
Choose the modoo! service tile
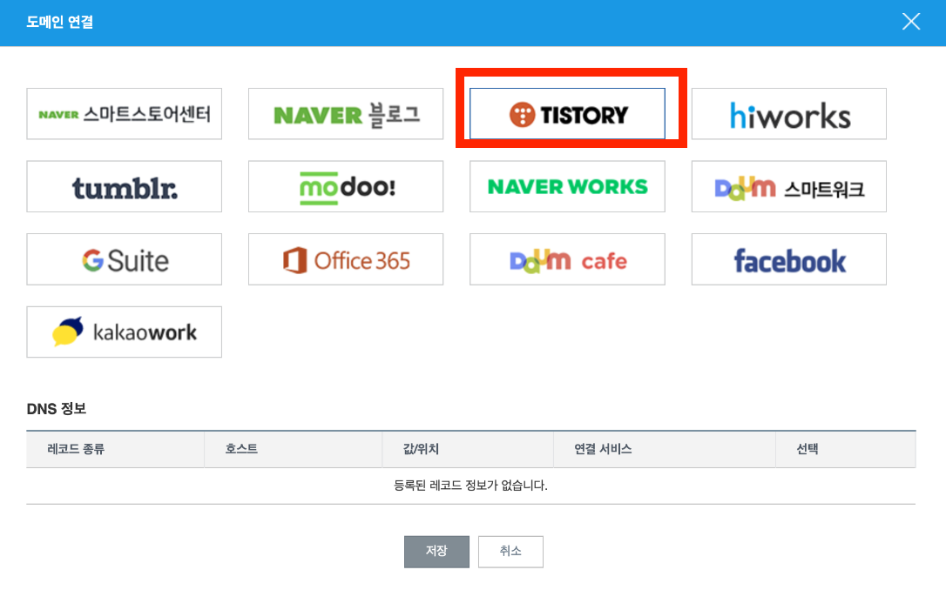[346, 186]
